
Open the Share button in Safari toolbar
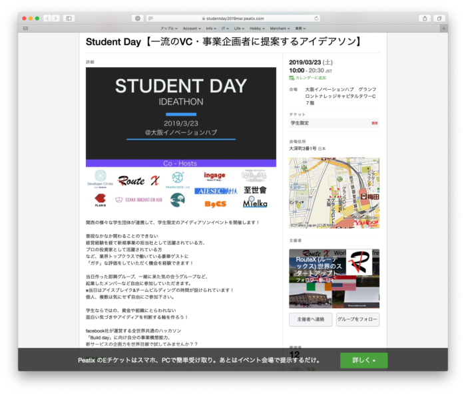click(425, 19)
